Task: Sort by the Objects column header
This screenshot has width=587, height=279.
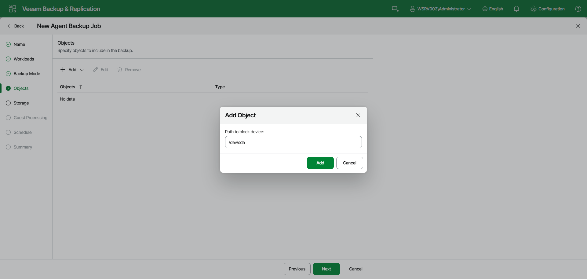Action: (67, 87)
